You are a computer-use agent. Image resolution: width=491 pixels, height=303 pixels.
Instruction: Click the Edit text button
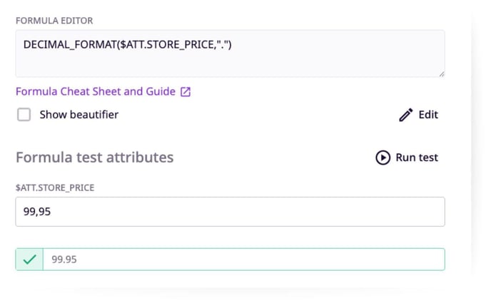coord(428,115)
